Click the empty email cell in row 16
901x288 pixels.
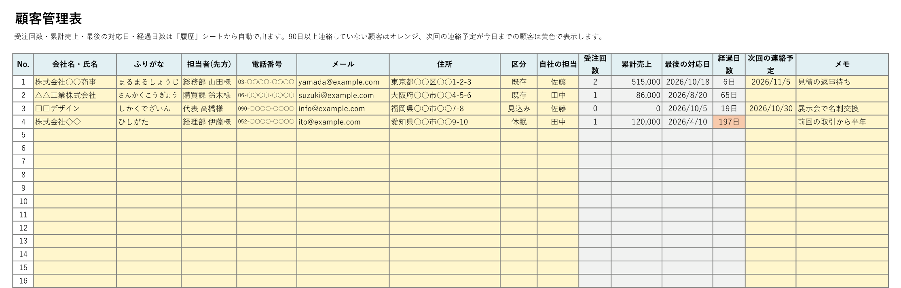coord(343,281)
